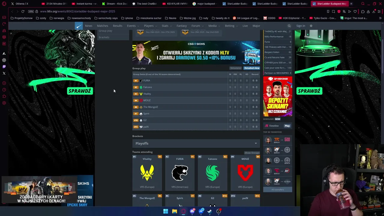Switch to Detailed view
The width and height of the screenshot is (384, 216).
pyautogui.click(x=252, y=68)
